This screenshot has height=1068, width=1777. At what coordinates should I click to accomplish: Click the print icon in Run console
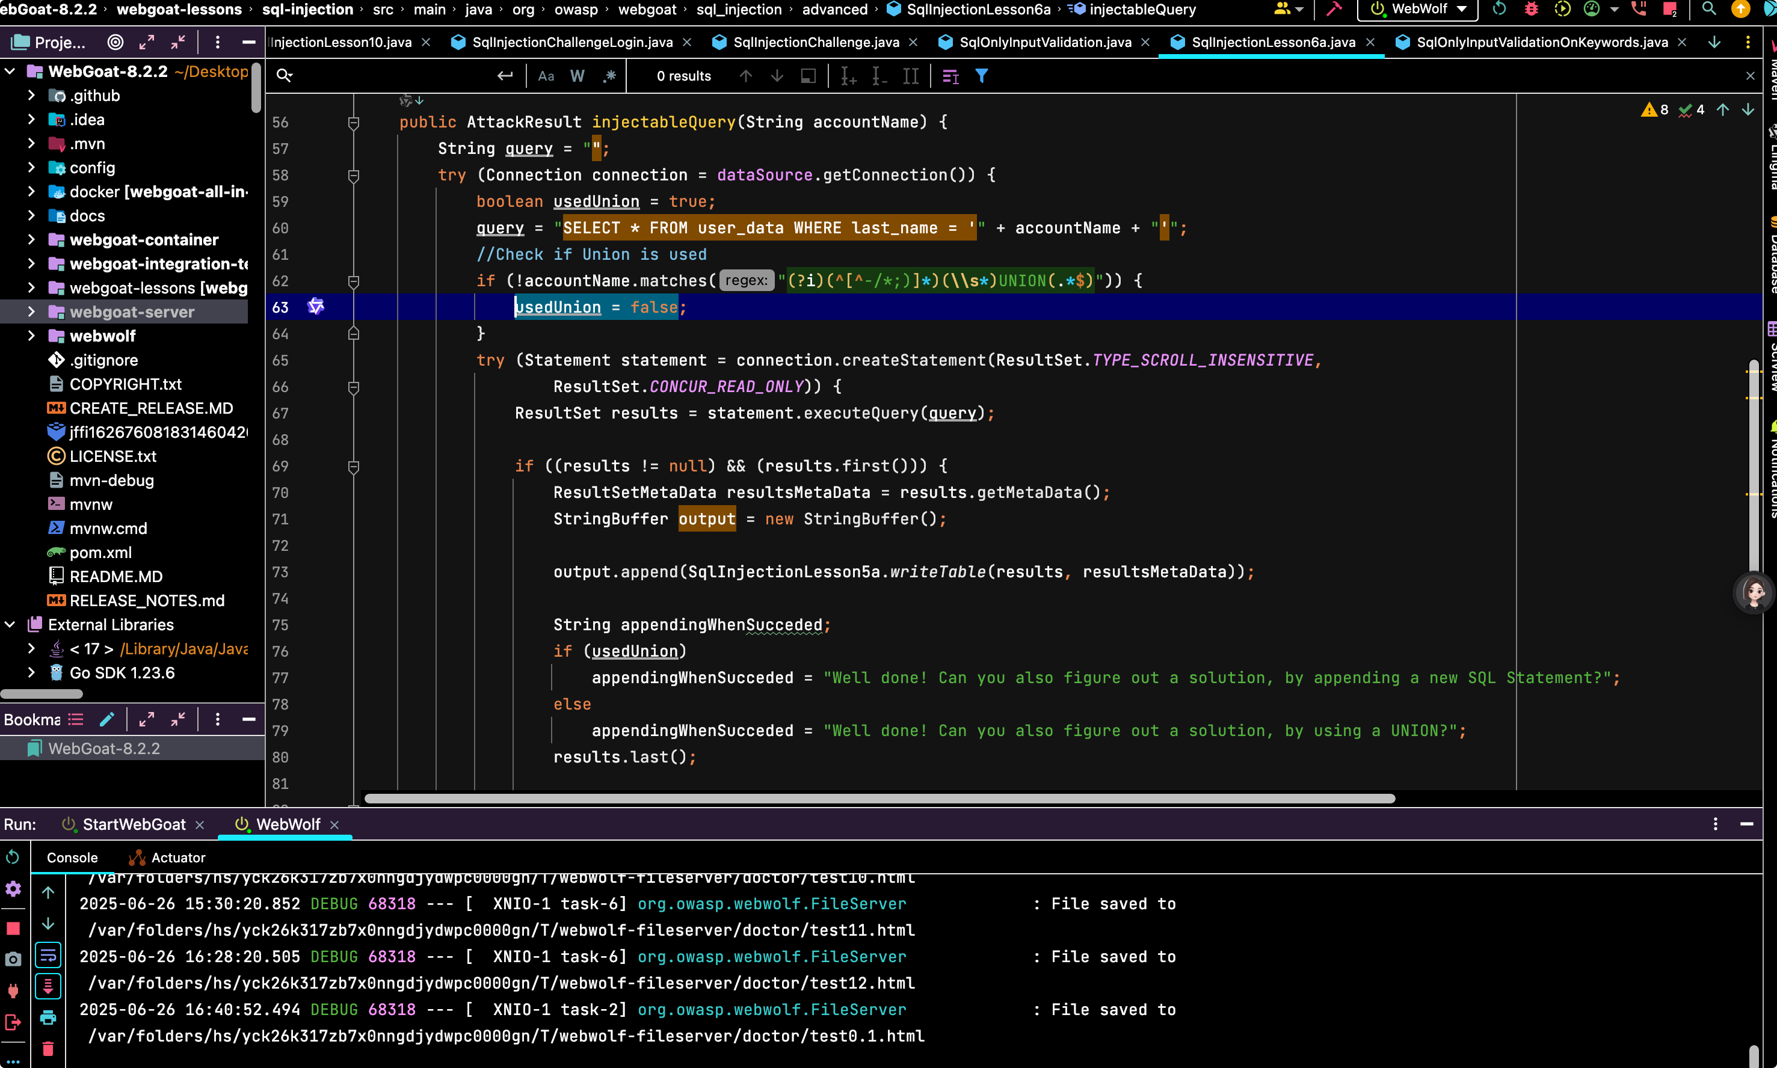(48, 1017)
